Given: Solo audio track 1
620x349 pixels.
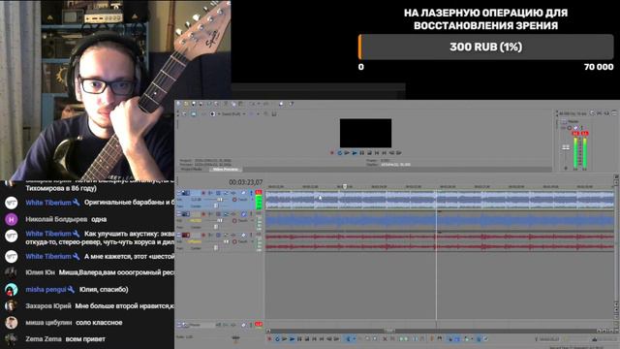Looking at the screenshot, I should tap(251, 193).
